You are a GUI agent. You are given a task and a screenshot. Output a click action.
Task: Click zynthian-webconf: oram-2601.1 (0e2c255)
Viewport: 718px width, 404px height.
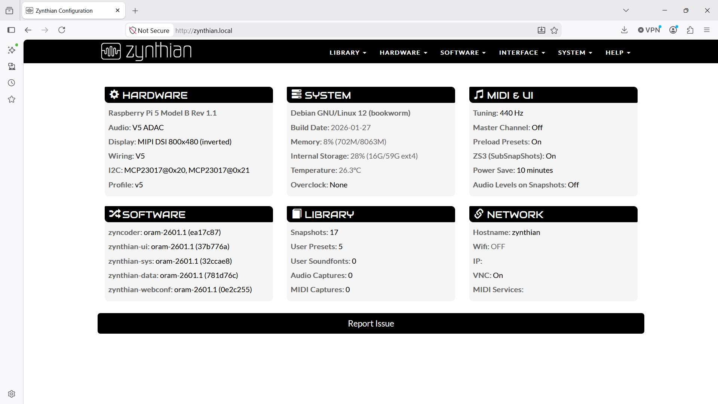tap(180, 290)
